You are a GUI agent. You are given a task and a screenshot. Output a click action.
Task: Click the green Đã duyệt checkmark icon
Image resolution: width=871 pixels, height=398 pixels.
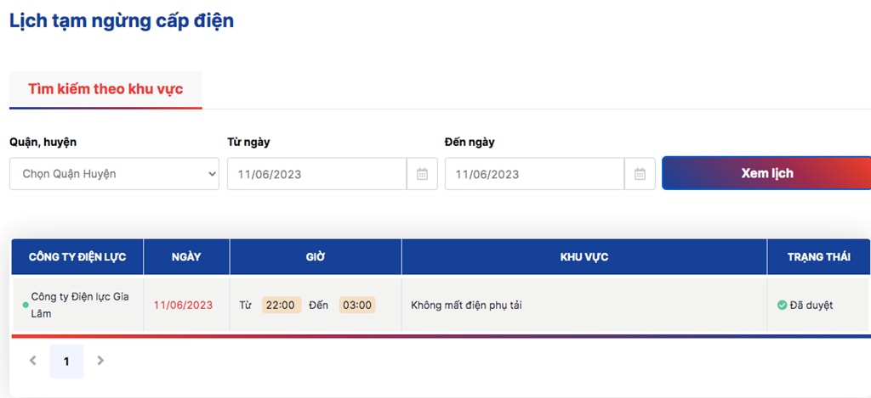pyautogui.click(x=783, y=305)
